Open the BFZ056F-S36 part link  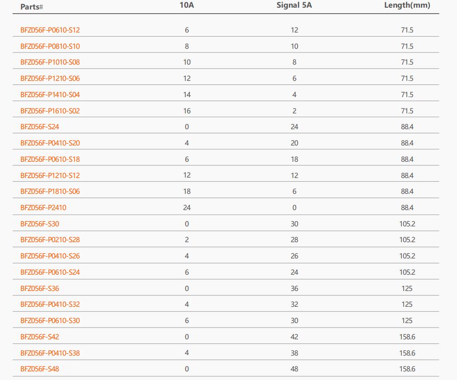tap(40, 288)
